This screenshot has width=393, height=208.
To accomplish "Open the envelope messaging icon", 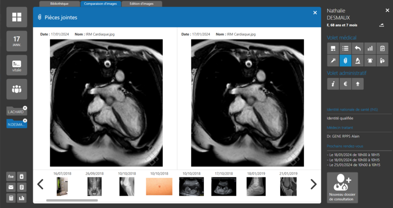I will coord(11,187).
